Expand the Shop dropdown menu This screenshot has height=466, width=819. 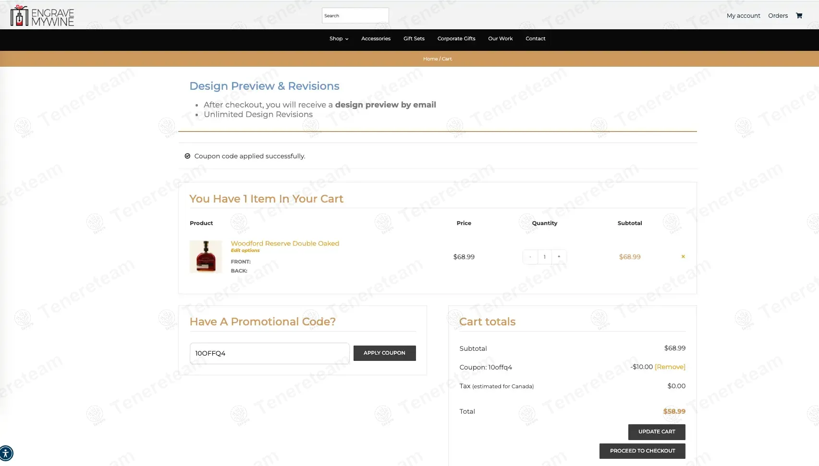click(339, 38)
